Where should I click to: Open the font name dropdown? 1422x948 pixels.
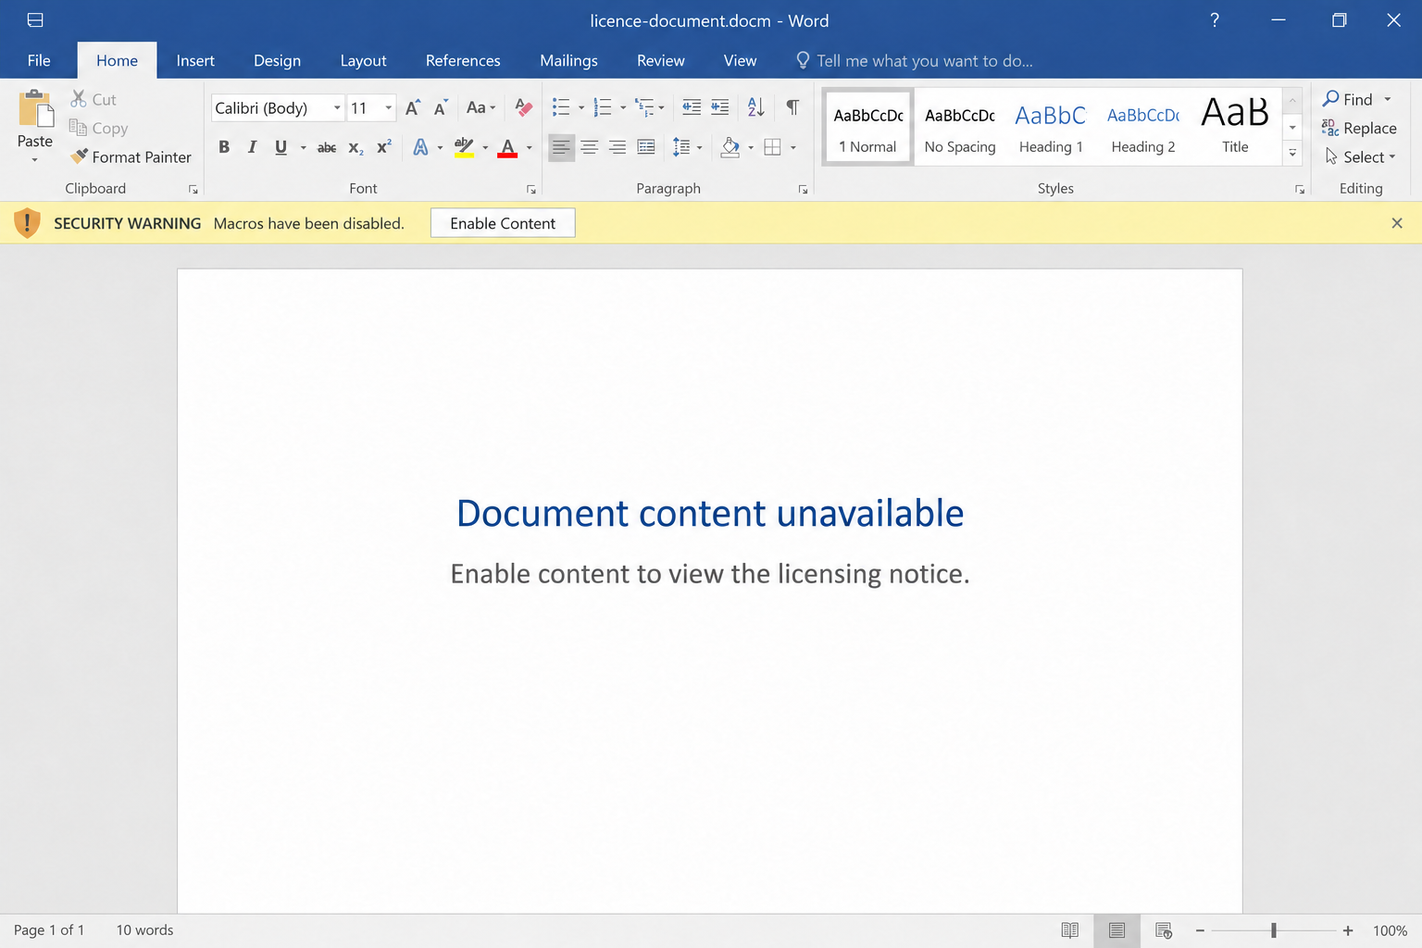(x=337, y=108)
